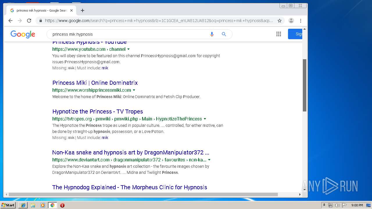372x209 pixels.
Task: Click the blue search magnifier icon
Action: click(224, 34)
